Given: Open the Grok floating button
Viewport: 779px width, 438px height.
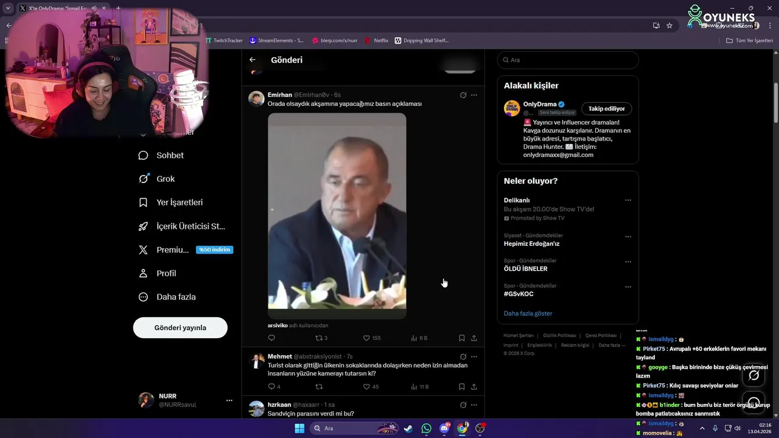Looking at the screenshot, I should tap(753, 375).
